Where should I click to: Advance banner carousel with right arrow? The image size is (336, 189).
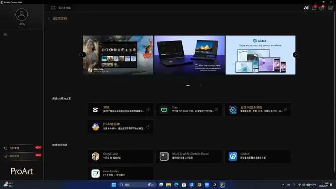coord(296,55)
